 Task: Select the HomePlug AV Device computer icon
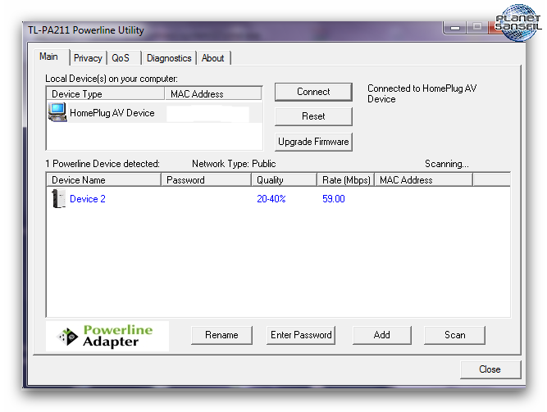click(57, 112)
